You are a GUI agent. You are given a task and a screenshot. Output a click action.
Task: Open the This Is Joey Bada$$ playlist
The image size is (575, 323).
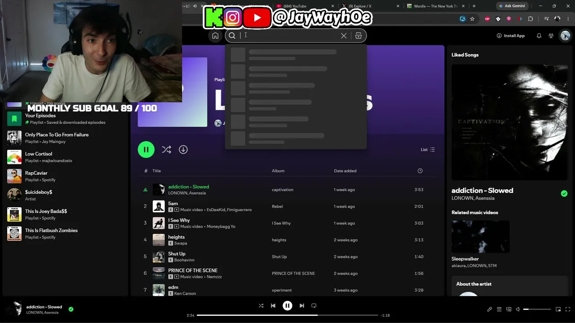[65, 214]
